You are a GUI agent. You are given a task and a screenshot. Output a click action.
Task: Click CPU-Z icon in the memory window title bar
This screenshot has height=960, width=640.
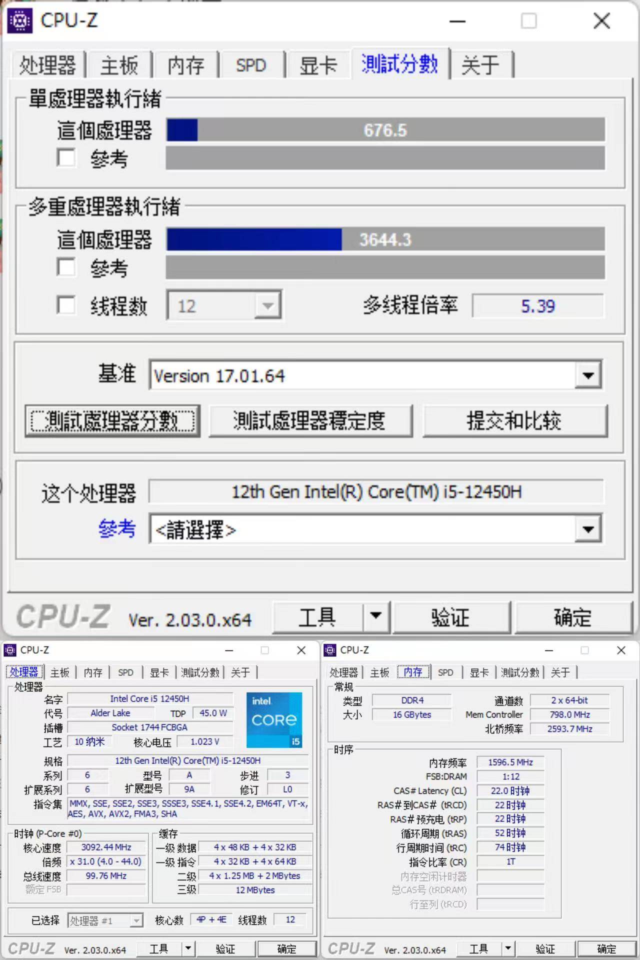[330, 650]
